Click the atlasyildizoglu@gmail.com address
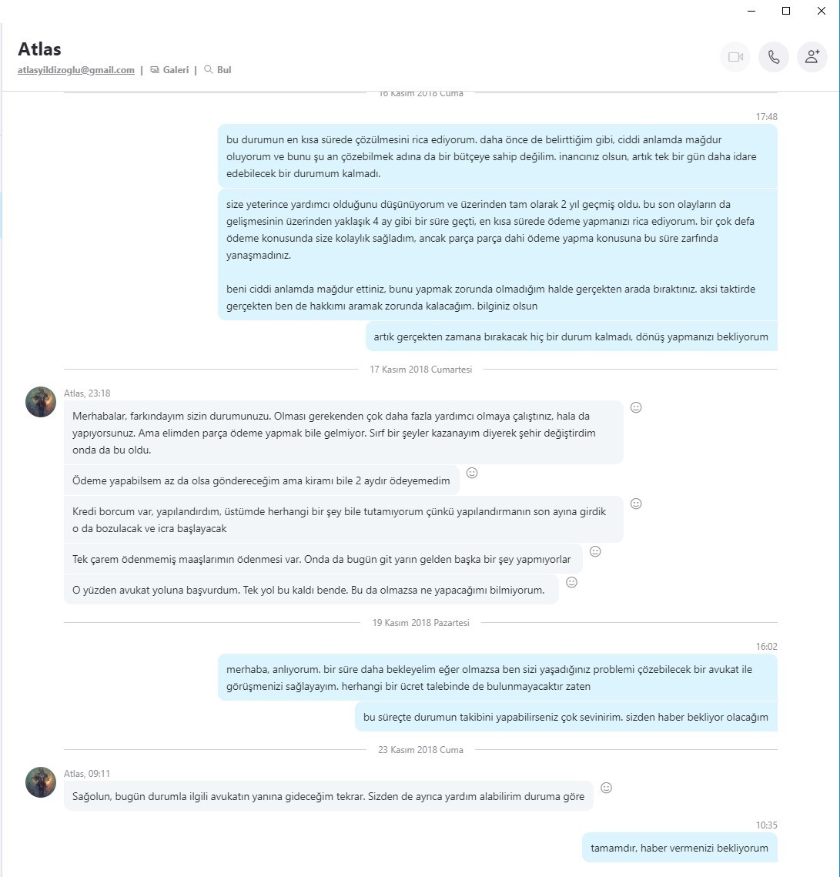840x877 pixels. pyautogui.click(x=76, y=70)
